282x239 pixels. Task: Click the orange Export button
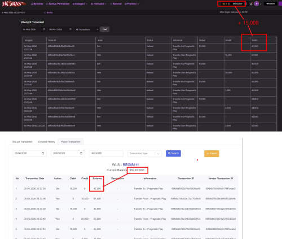[211, 154]
